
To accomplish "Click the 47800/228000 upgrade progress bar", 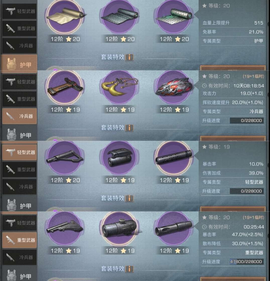I will point(247,262).
